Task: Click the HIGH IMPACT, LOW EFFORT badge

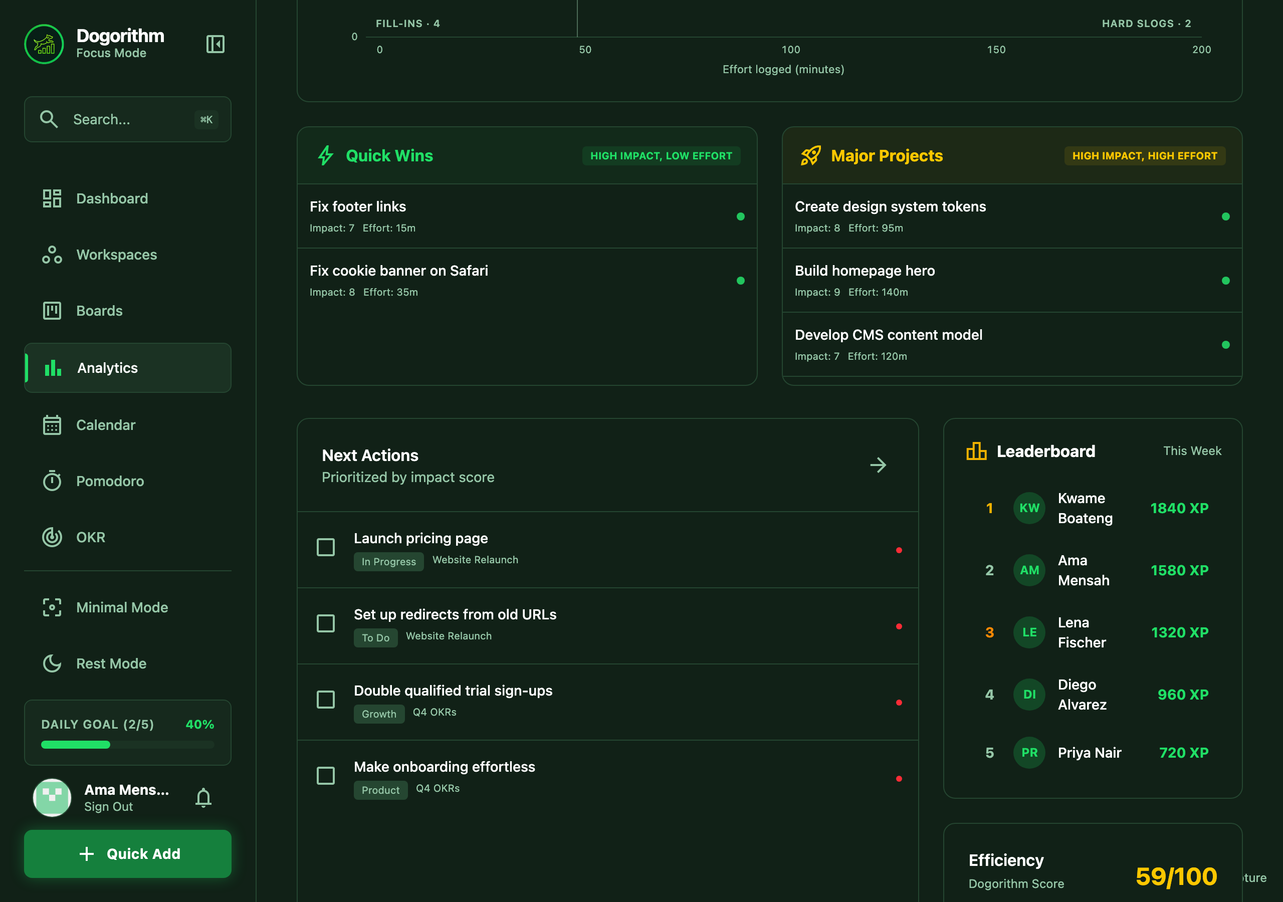Action: pyautogui.click(x=661, y=155)
